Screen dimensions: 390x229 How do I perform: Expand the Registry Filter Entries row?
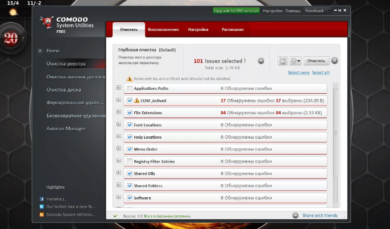119,160
